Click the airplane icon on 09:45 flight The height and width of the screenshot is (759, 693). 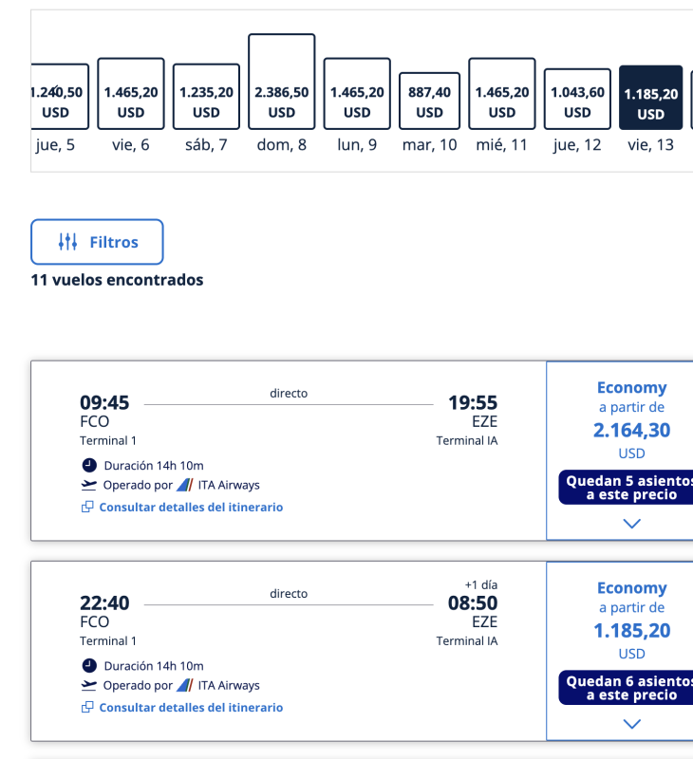(88, 485)
